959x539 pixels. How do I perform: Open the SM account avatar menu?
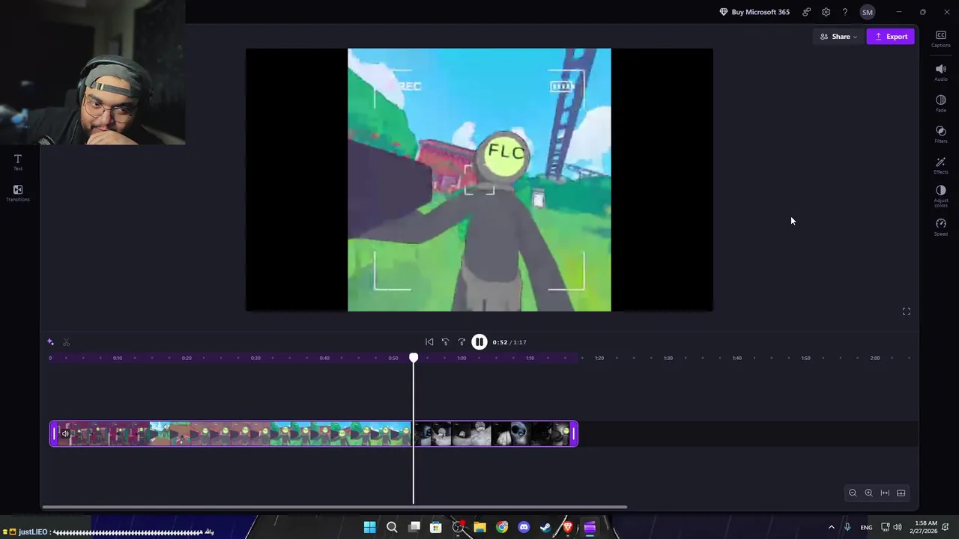tap(868, 12)
